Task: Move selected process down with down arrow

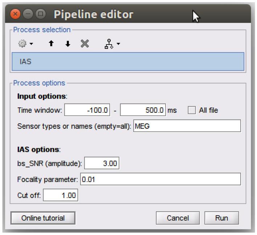Action: click(68, 44)
